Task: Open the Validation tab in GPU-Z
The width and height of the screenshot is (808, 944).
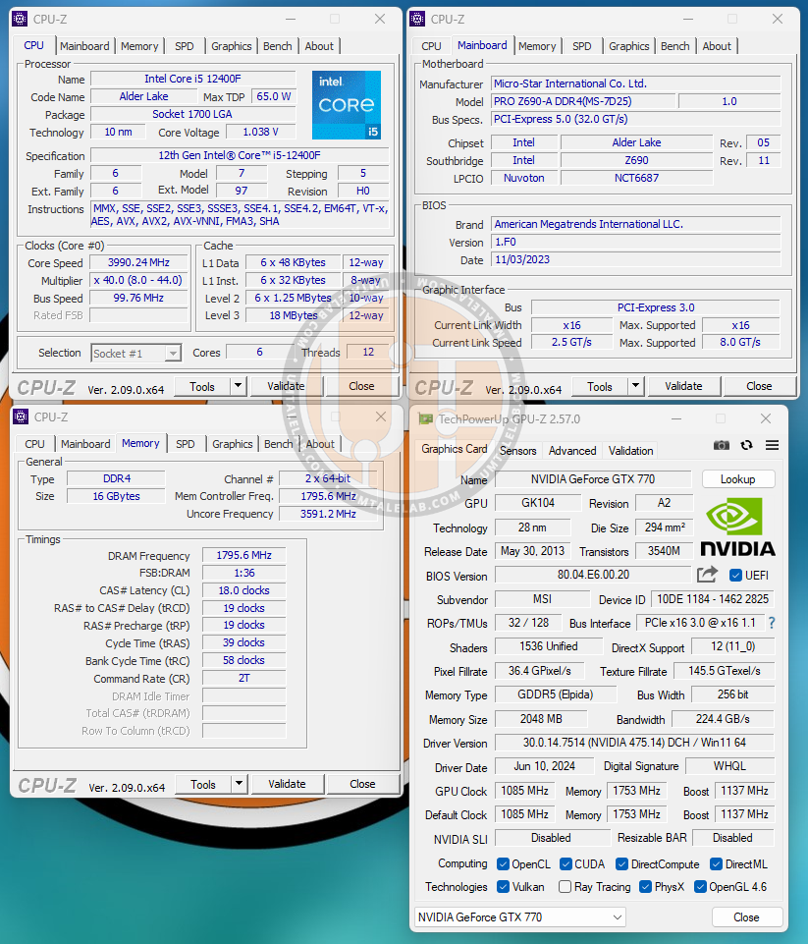Action: coord(630,450)
